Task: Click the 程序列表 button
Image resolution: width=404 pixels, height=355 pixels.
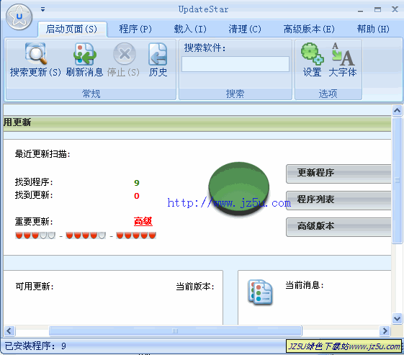Action: coord(338,200)
